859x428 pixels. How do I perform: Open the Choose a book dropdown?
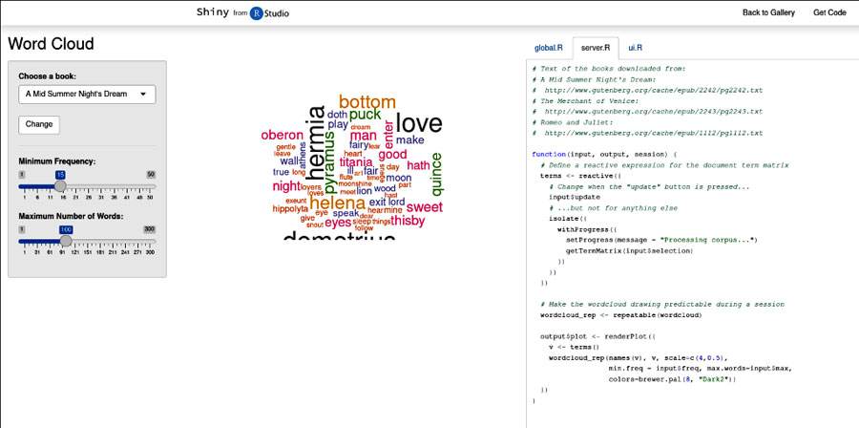point(87,94)
